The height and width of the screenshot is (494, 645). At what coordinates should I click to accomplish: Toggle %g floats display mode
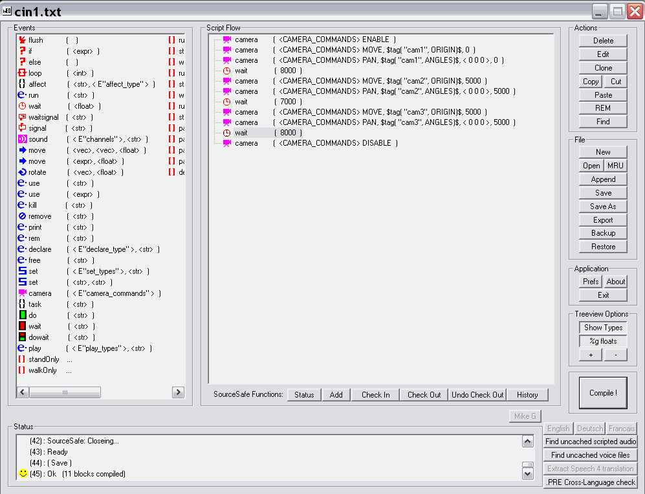tap(602, 341)
